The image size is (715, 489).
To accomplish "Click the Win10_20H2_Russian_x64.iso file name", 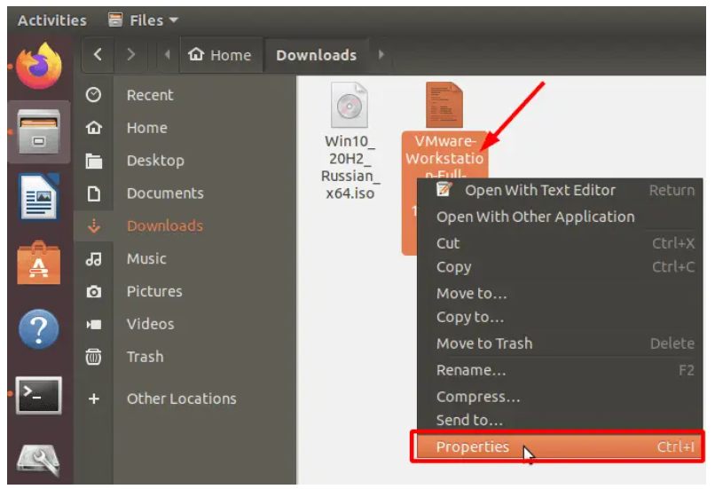I will pyautogui.click(x=350, y=167).
